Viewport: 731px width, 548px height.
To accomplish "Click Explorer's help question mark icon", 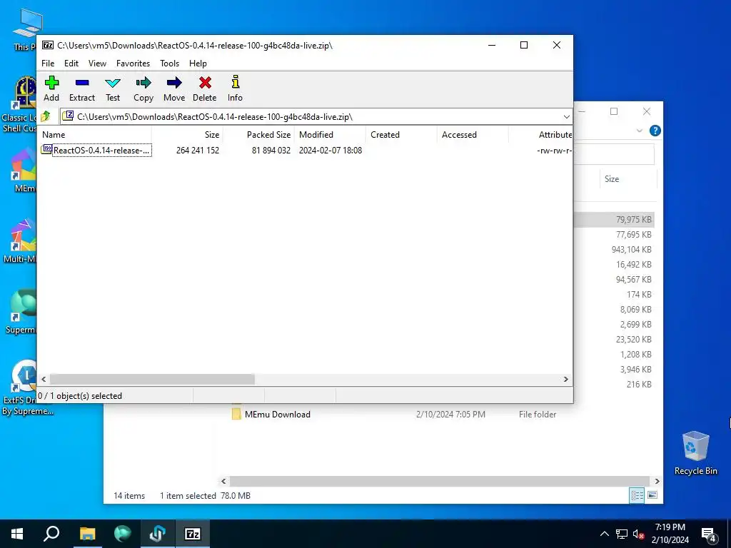I will (655, 131).
